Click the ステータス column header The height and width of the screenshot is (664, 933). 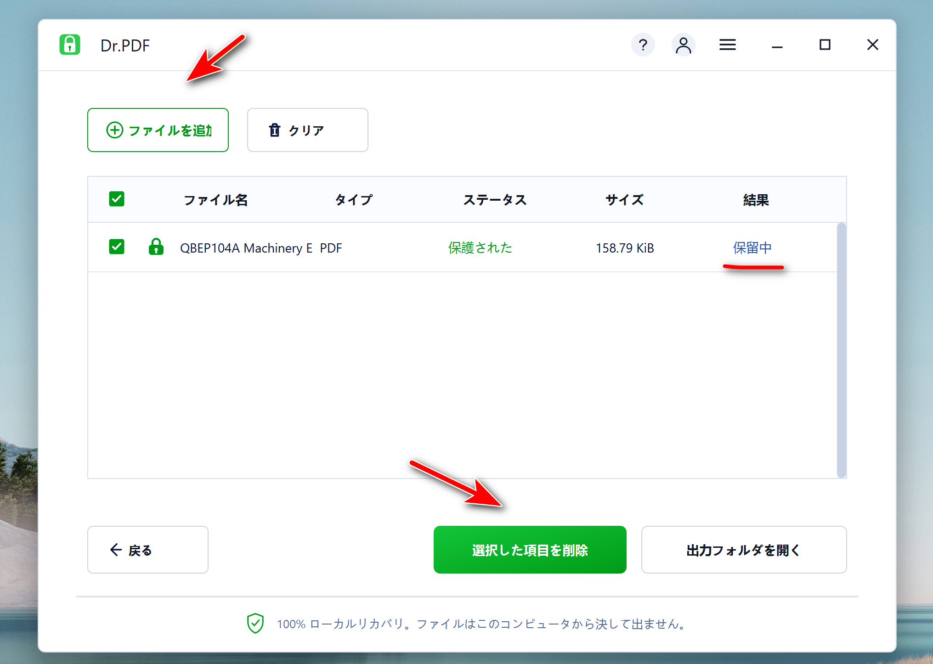(495, 200)
